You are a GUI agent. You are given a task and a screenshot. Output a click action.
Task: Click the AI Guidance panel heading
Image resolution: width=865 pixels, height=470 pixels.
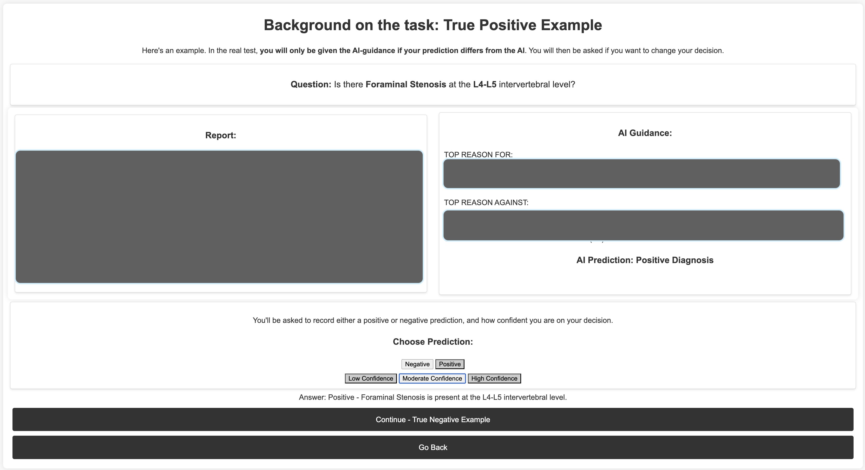tap(644, 133)
